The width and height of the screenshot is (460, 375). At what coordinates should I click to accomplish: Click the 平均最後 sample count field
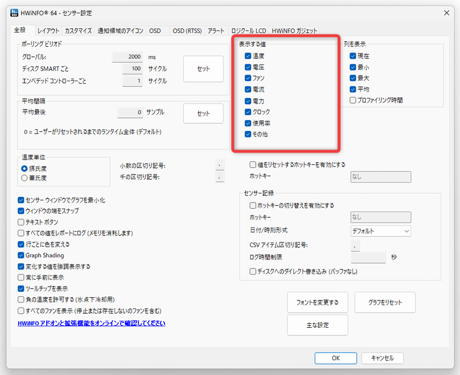(130, 112)
